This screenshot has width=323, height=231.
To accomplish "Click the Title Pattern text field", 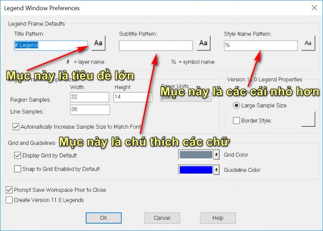I will pos(44,45).
